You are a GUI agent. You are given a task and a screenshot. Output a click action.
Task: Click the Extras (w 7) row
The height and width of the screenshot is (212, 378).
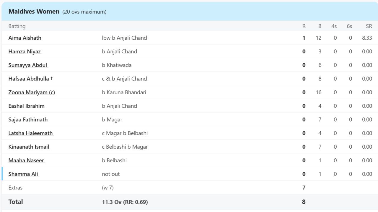[108, 188]
